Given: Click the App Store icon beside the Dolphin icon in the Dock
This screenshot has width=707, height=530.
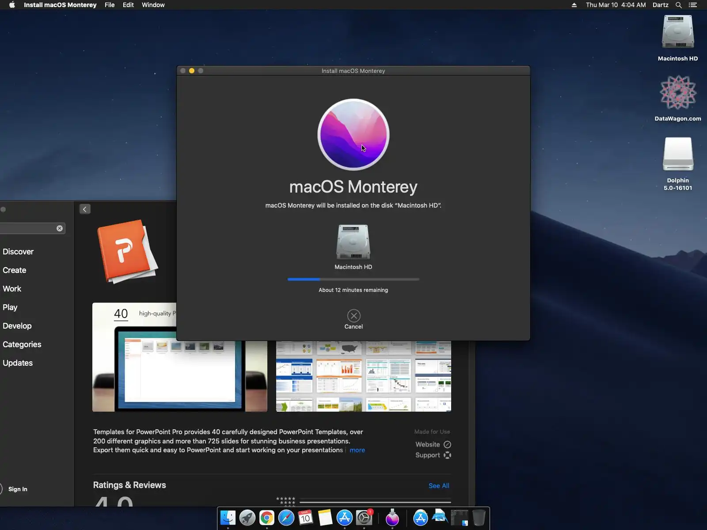Looking at the screenshot, I should click(421, 518).
